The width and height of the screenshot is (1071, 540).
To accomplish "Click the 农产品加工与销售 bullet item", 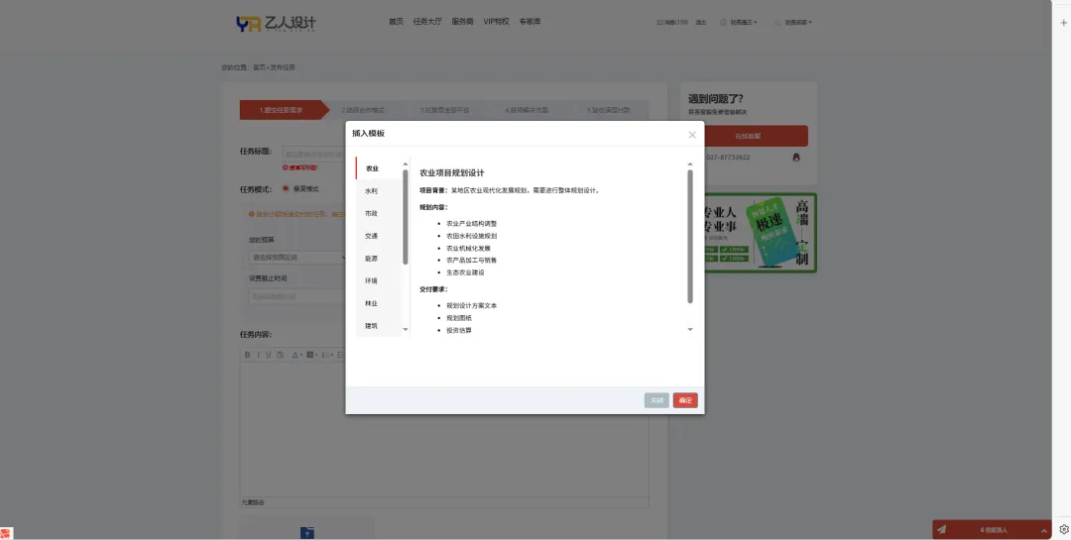I will click(x=471, y=261).
